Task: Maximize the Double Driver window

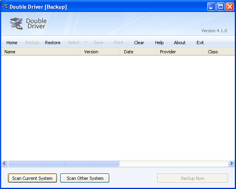Action: [220, 7]
